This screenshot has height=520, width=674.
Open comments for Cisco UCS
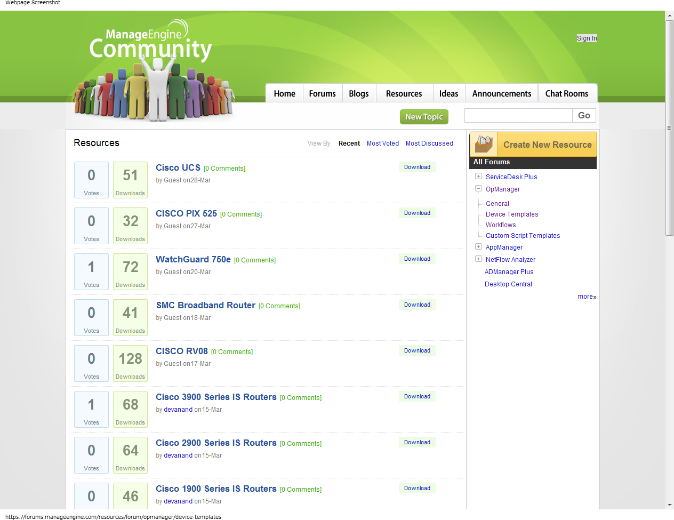point(224,169)
